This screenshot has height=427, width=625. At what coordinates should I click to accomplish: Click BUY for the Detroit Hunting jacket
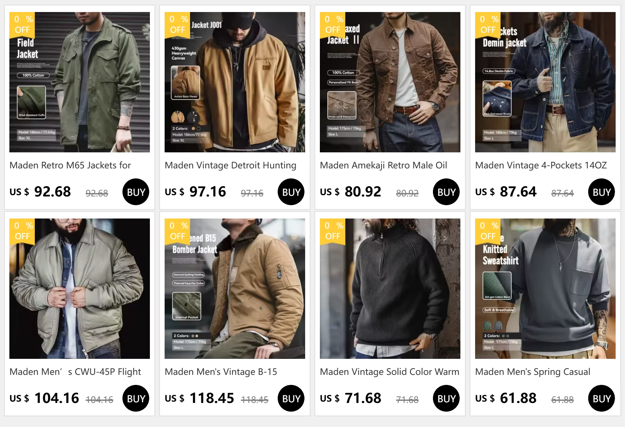coord(291,192)
